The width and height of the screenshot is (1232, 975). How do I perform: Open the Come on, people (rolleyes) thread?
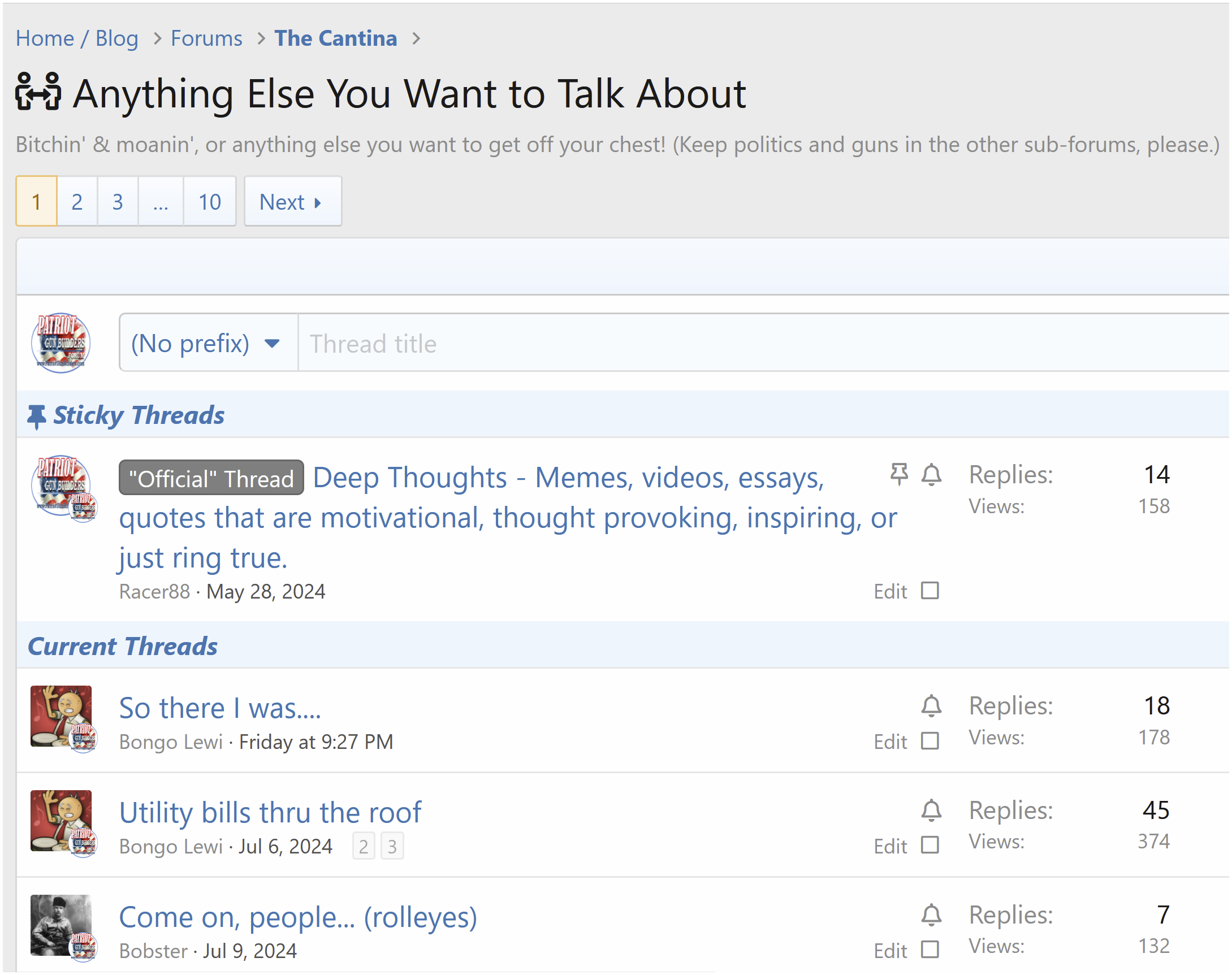pyautogui.click(x=297, y=917)
